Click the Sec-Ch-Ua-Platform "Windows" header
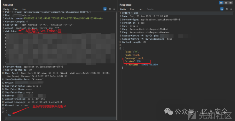The width and height of the screenshot is (235, 121). 24,80
